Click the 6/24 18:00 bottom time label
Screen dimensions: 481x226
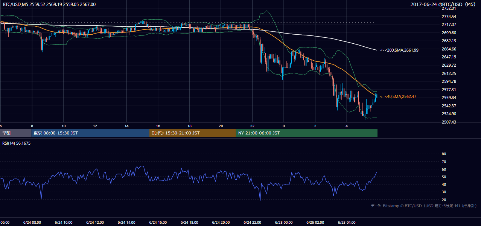point(189,222)
